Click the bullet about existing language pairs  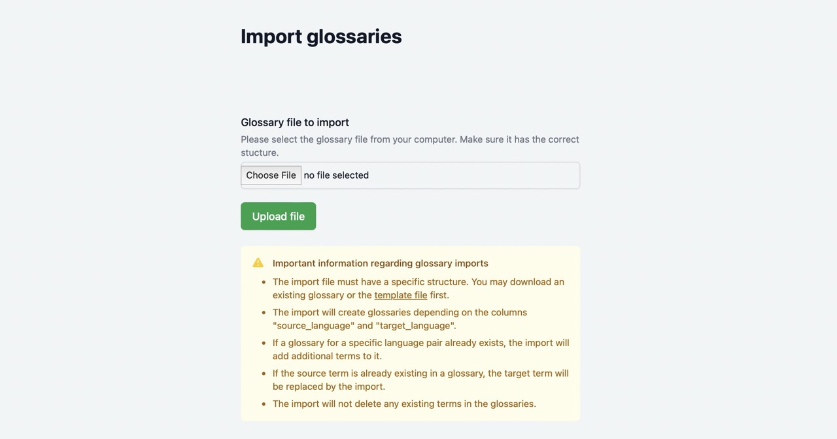pyautogui.click(x=420, y=349)
